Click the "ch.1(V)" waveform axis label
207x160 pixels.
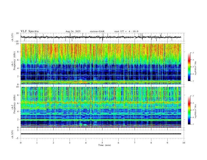point(13,37)
